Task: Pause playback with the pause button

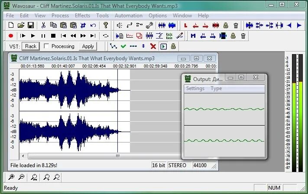Action: click(x=43, y=36)
